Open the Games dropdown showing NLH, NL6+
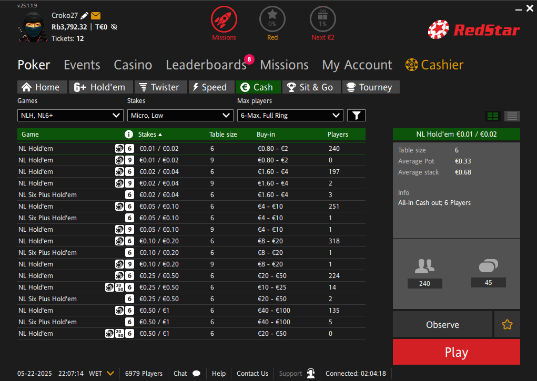This screenshot has width=537, height=381. click(x=70, y=116)
